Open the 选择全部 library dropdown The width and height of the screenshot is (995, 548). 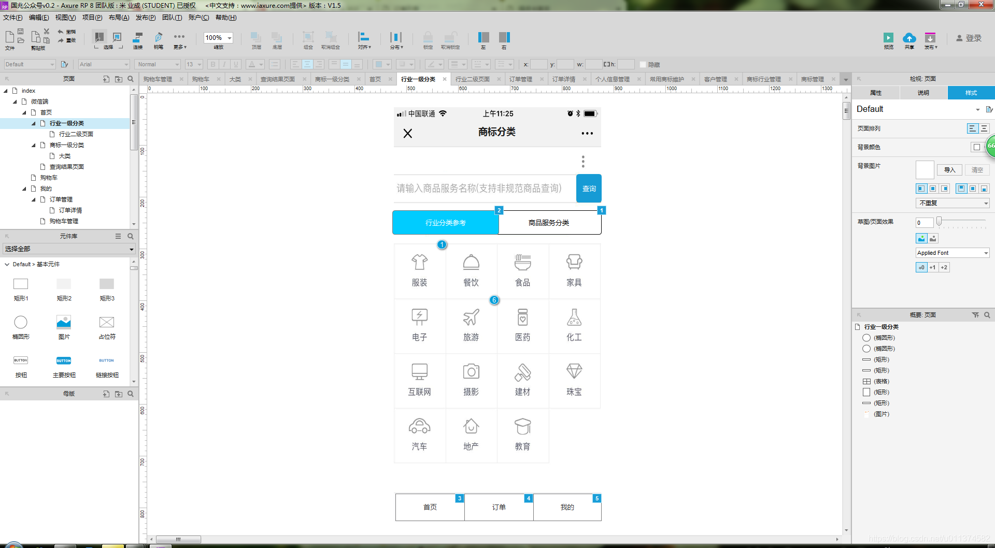coord(69,249)
